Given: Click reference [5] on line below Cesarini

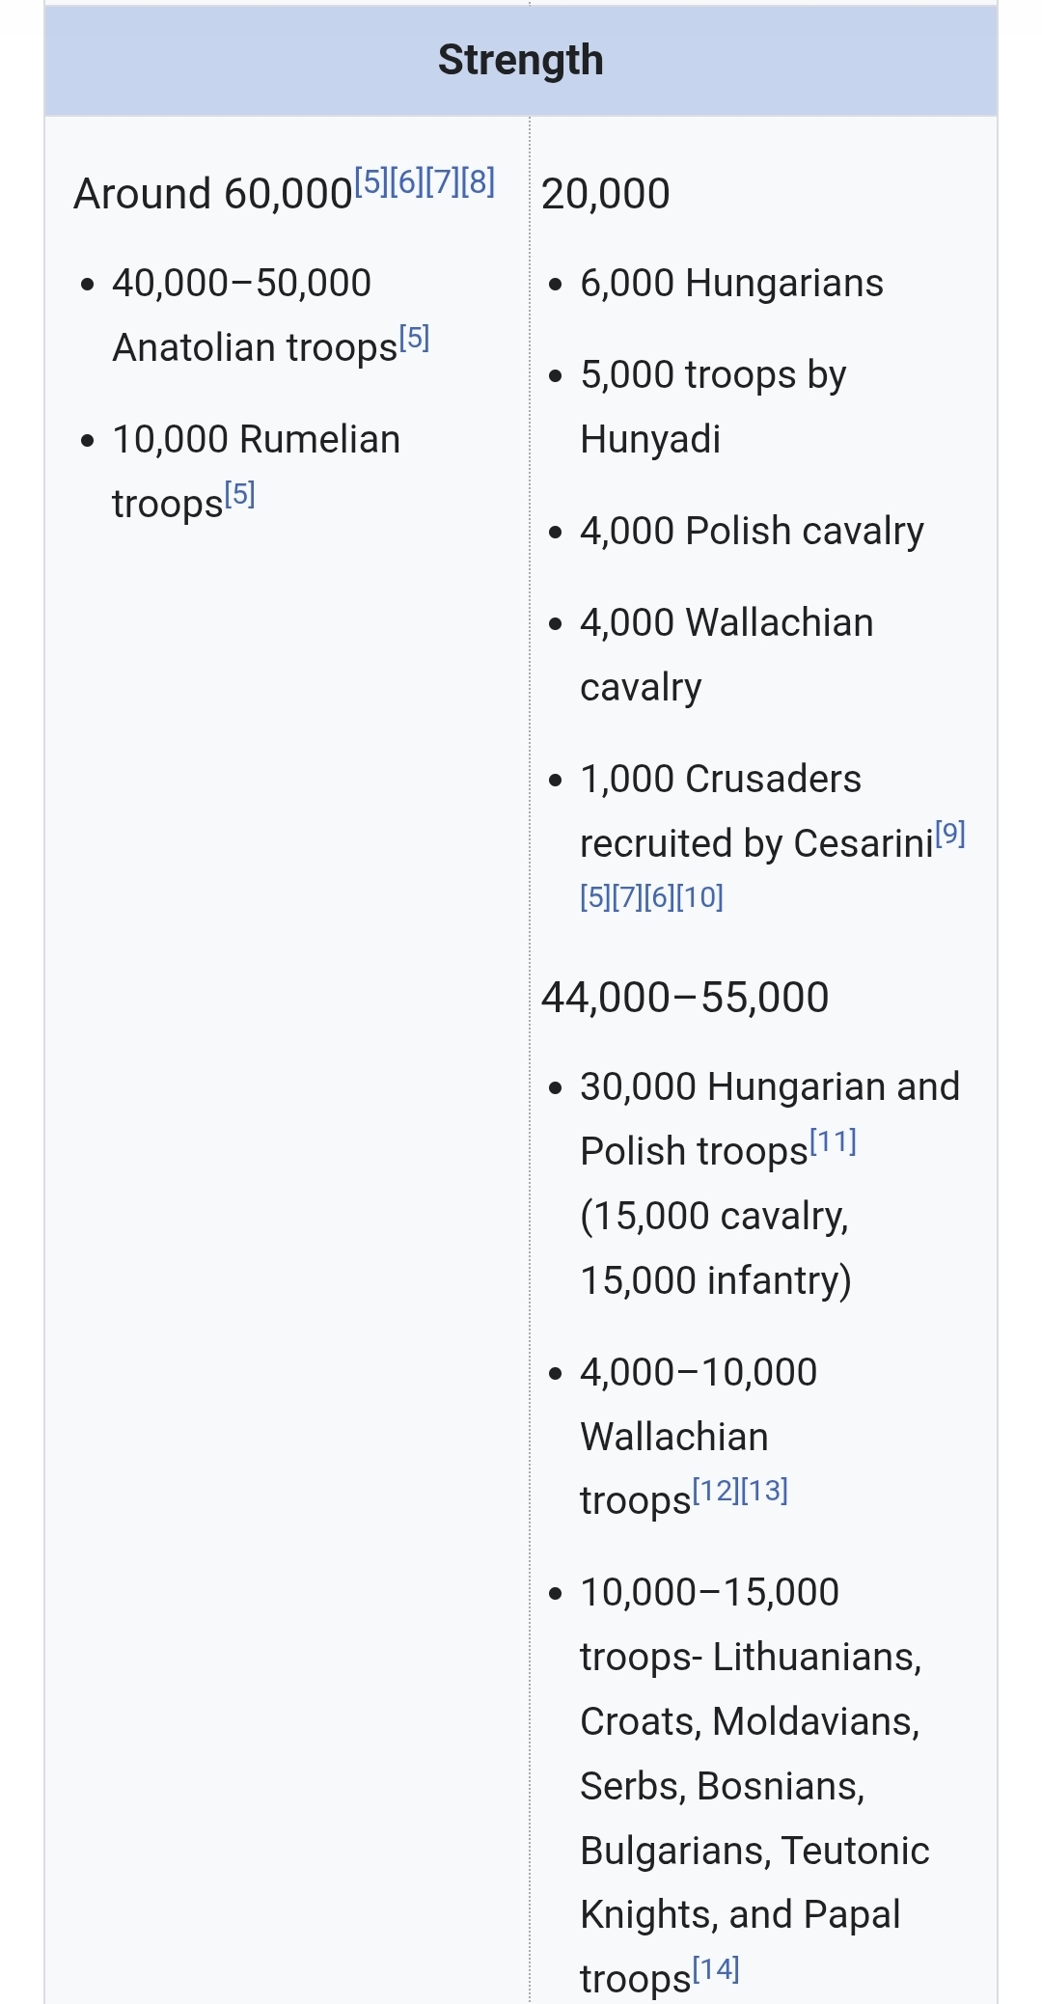Looking at the screenshot, I should (595, 897).
